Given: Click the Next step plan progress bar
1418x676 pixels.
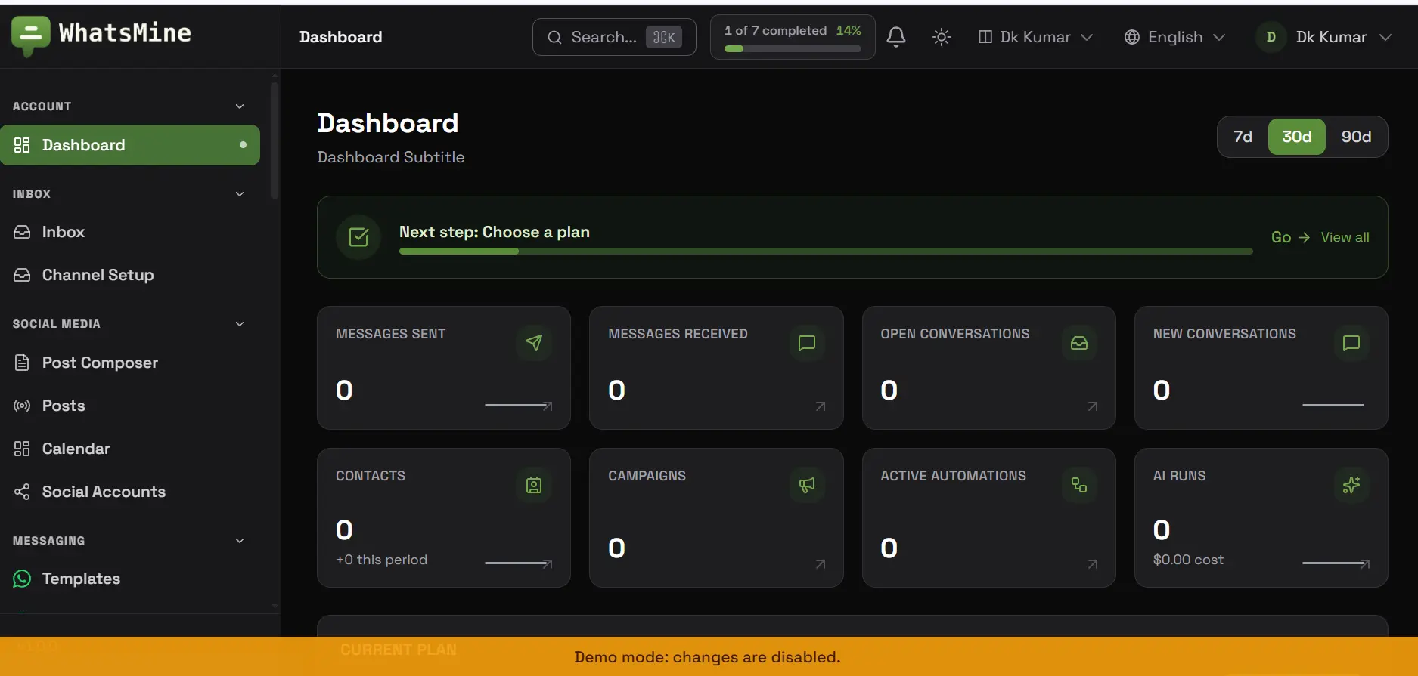Looking at the screenshot, I should pos(826,252).
